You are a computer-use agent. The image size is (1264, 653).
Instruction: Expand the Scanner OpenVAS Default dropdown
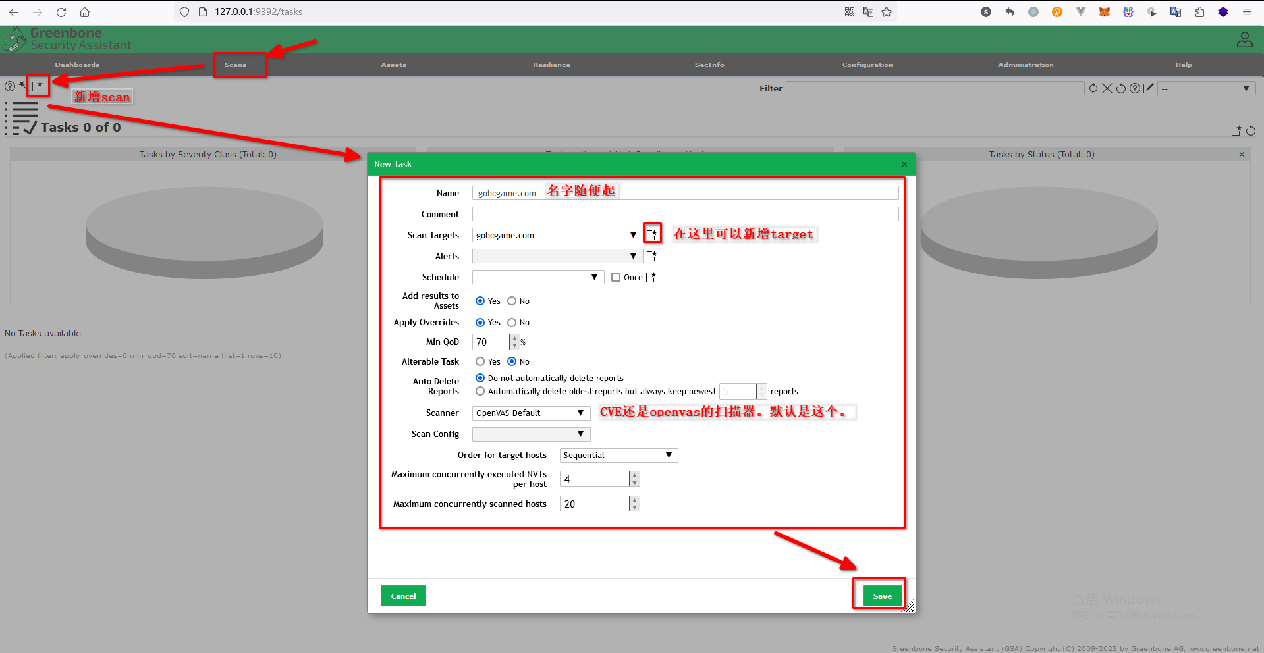[x=531, y=413]
